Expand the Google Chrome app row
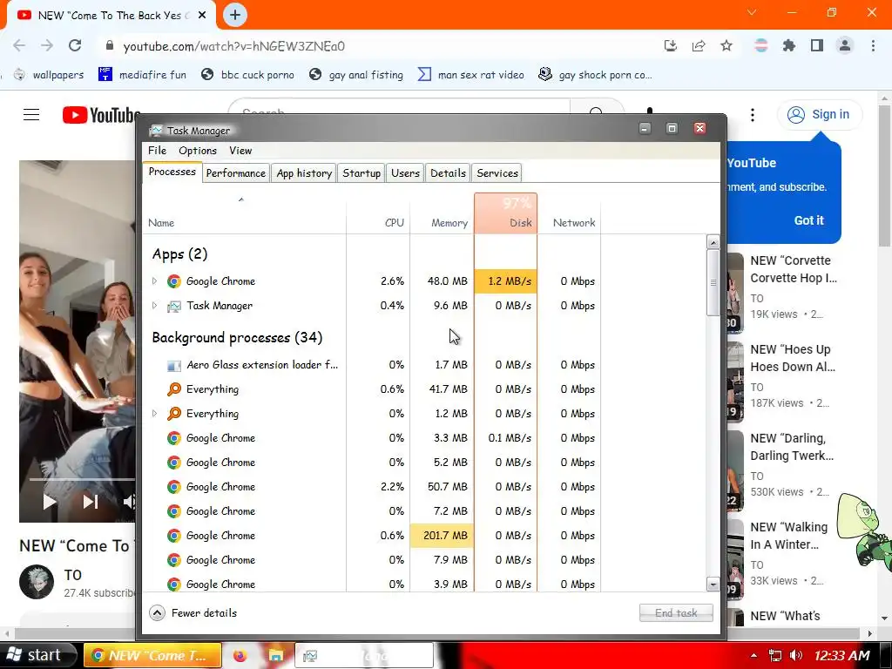 pos(154,281)
